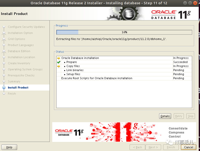This screenshot has height=151, width=200.
Task: Click the 'Prepare' status row text
Action: (71, 62)
